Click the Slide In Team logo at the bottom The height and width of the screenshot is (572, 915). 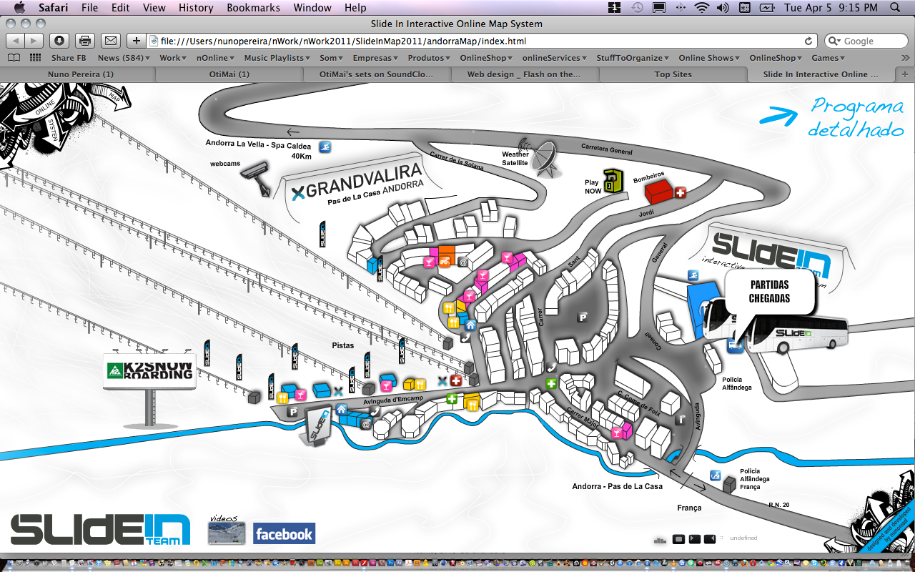100,530
